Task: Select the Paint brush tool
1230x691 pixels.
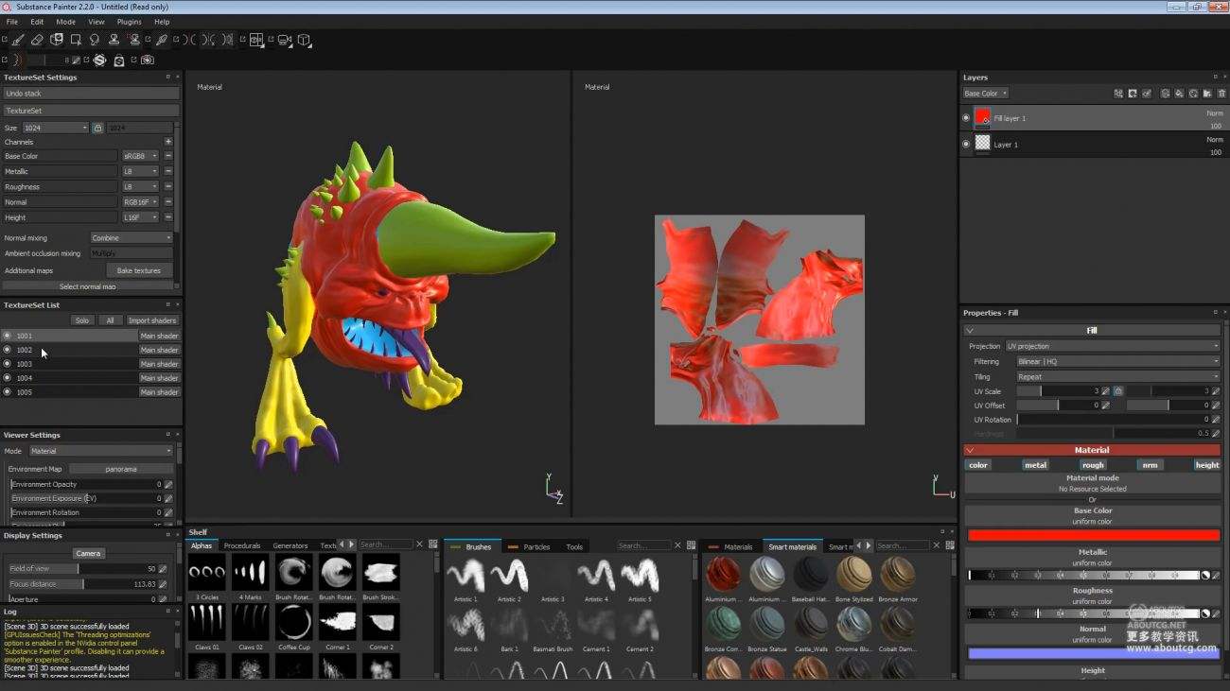Action: click(x=17, y=40)
